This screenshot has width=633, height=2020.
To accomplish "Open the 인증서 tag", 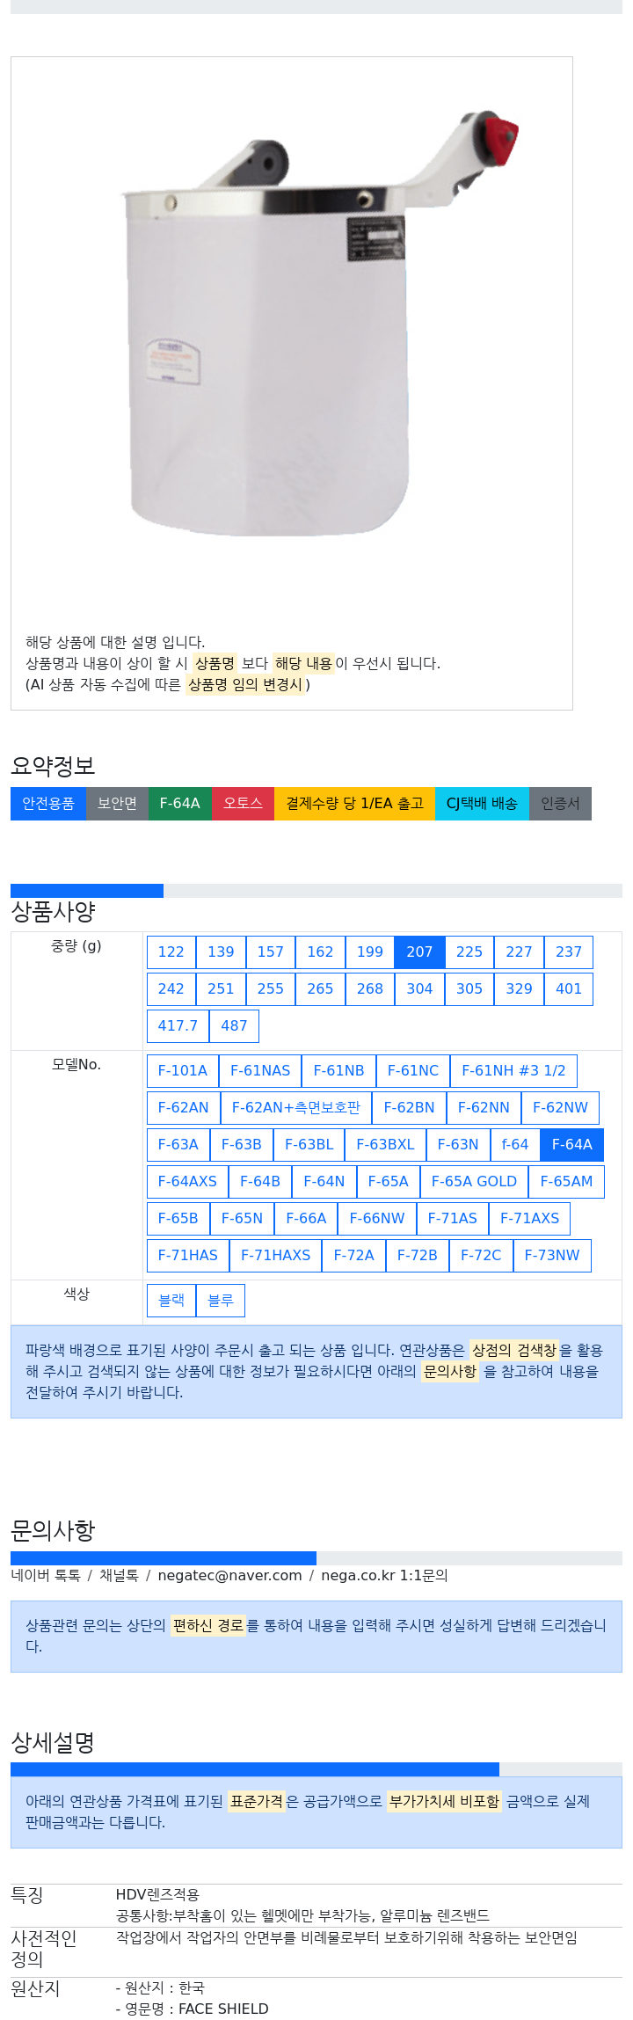I will (x=560, y=803).
